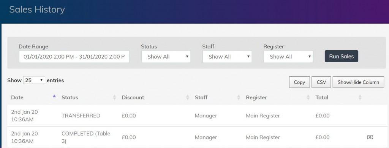389x148 pixels.
Task: Open the Show/Hide Column menu
Action: (358, 82)
